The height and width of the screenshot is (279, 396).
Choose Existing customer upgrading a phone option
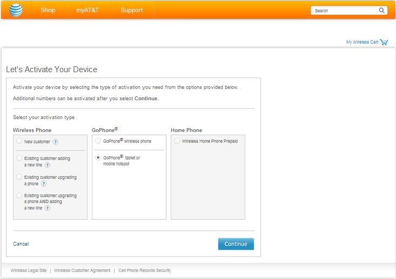pos(19,177)
